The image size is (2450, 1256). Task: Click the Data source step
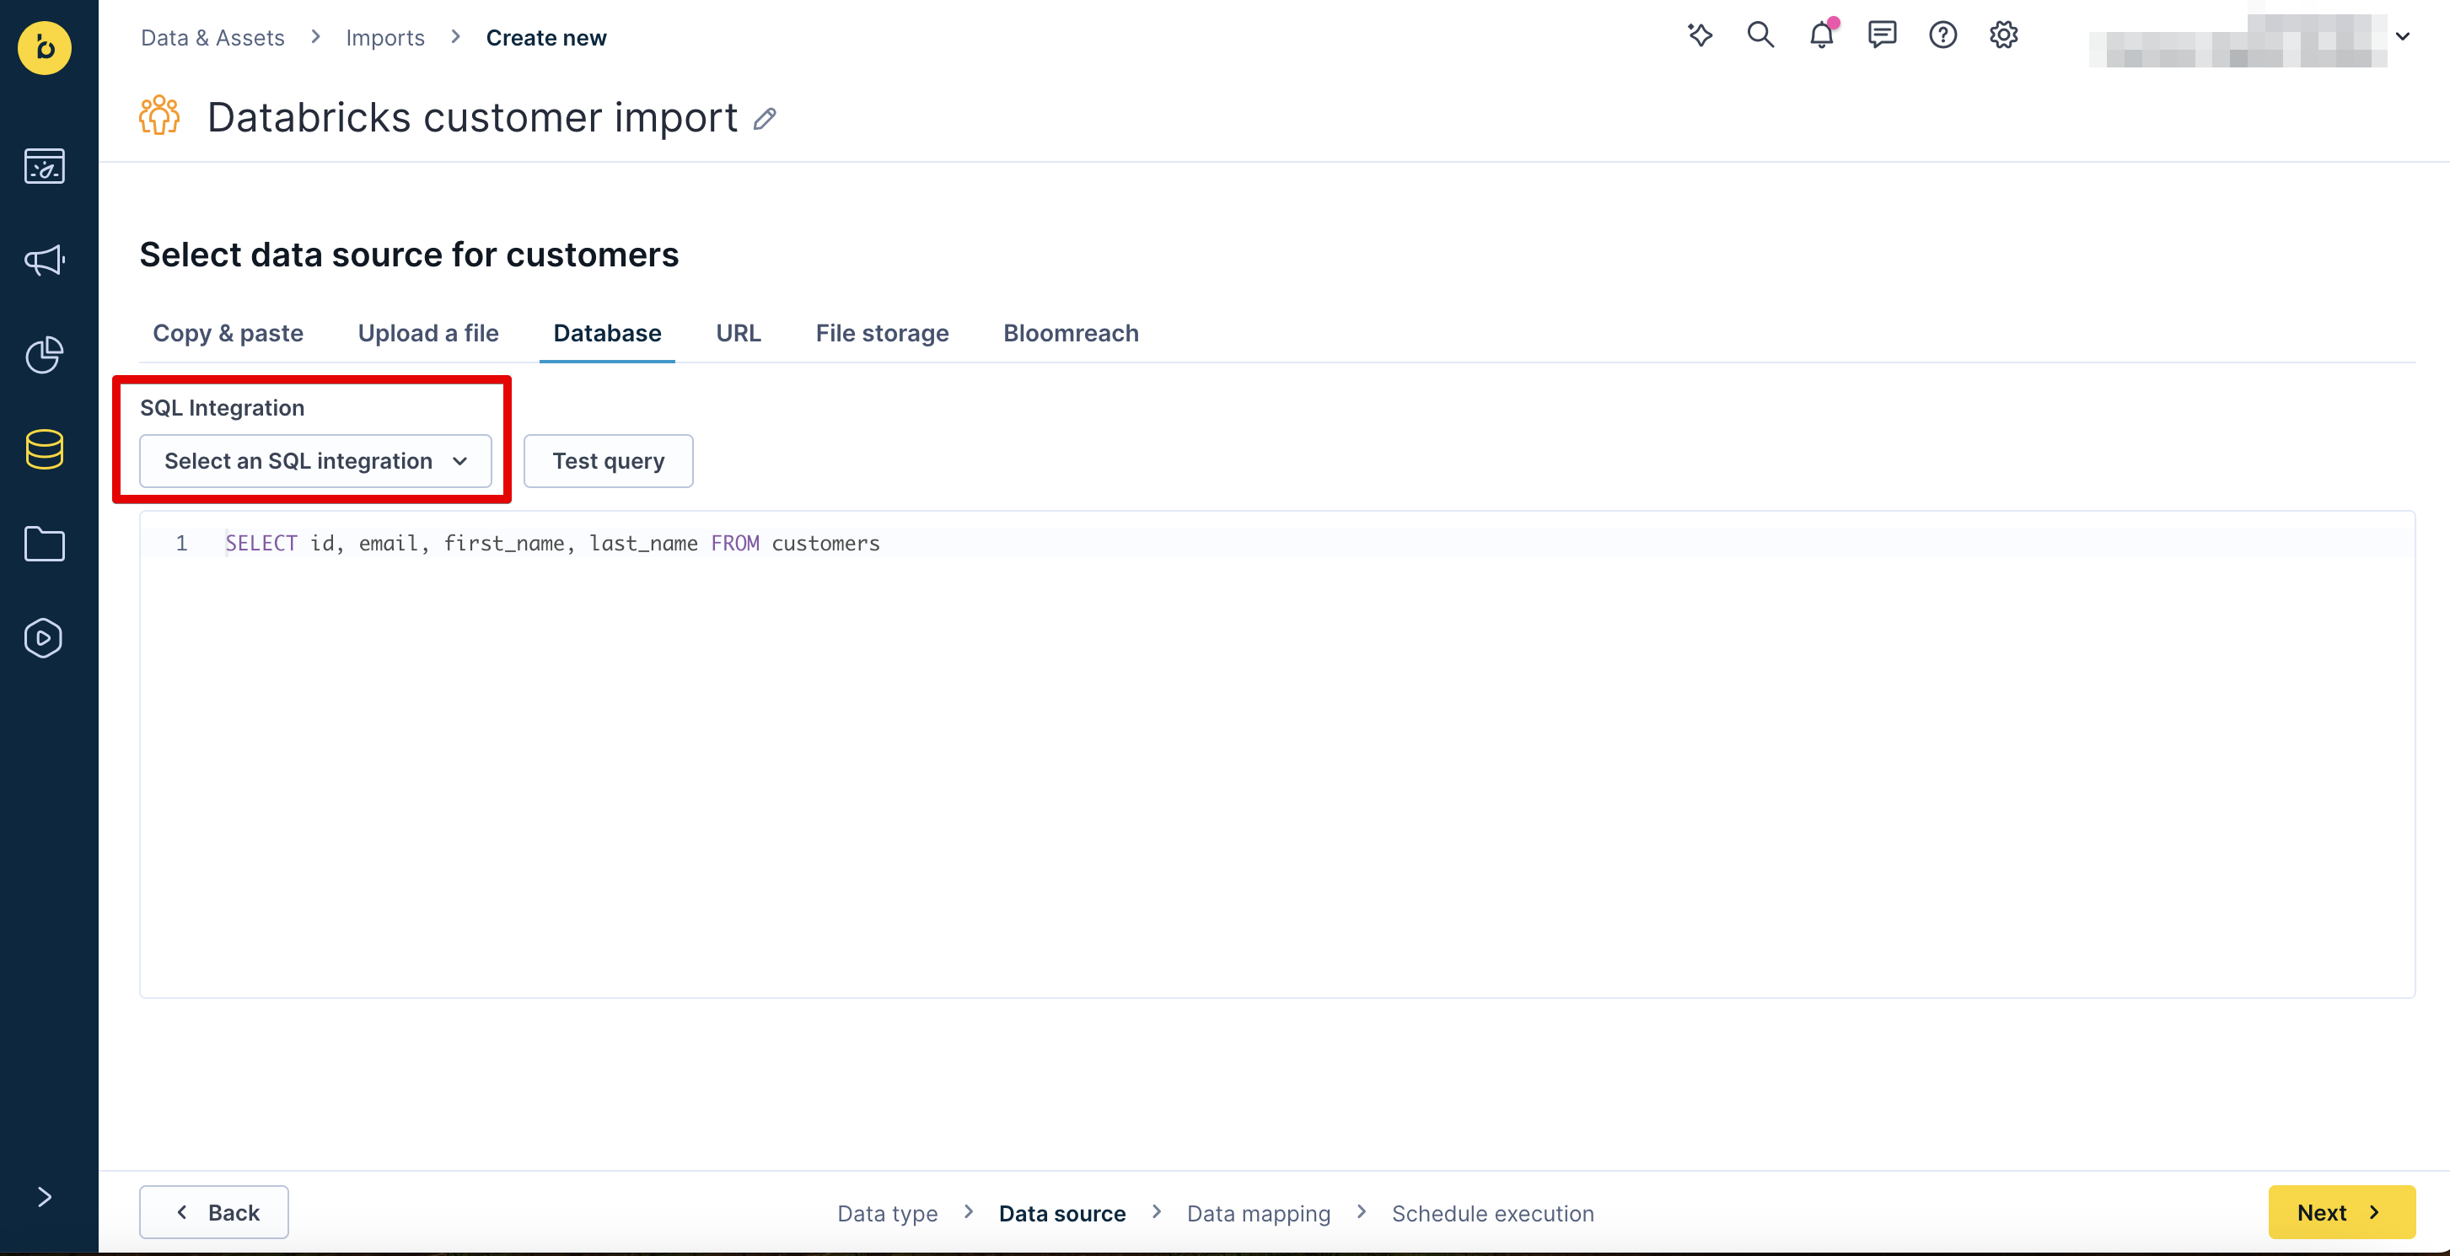tap(1062, 1213)
